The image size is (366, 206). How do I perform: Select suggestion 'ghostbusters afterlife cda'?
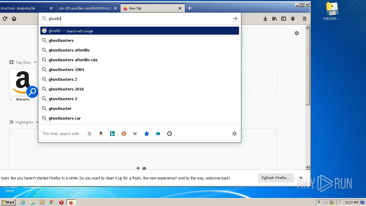(140, 60)
